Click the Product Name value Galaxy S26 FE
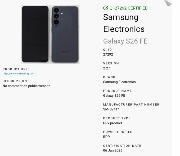This screenshot has height=156, width=180. (x=114, y=96)
